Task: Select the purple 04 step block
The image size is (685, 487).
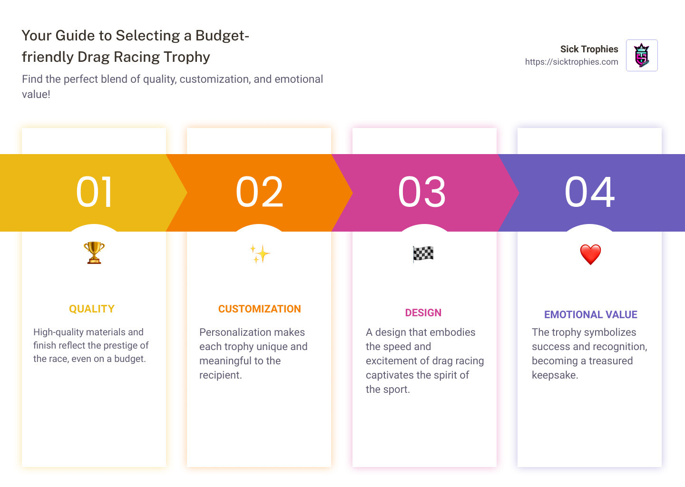Action: pyautogui.click(x=590, y=193)
